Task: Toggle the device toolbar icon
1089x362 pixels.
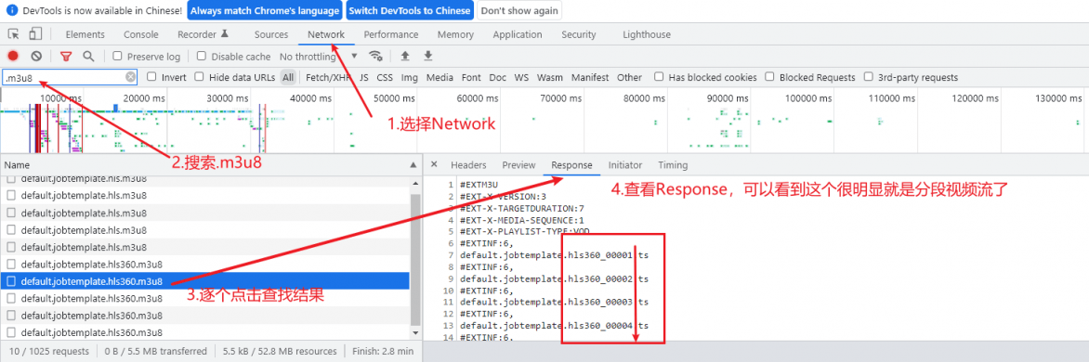Action: (x=35, y=34)
